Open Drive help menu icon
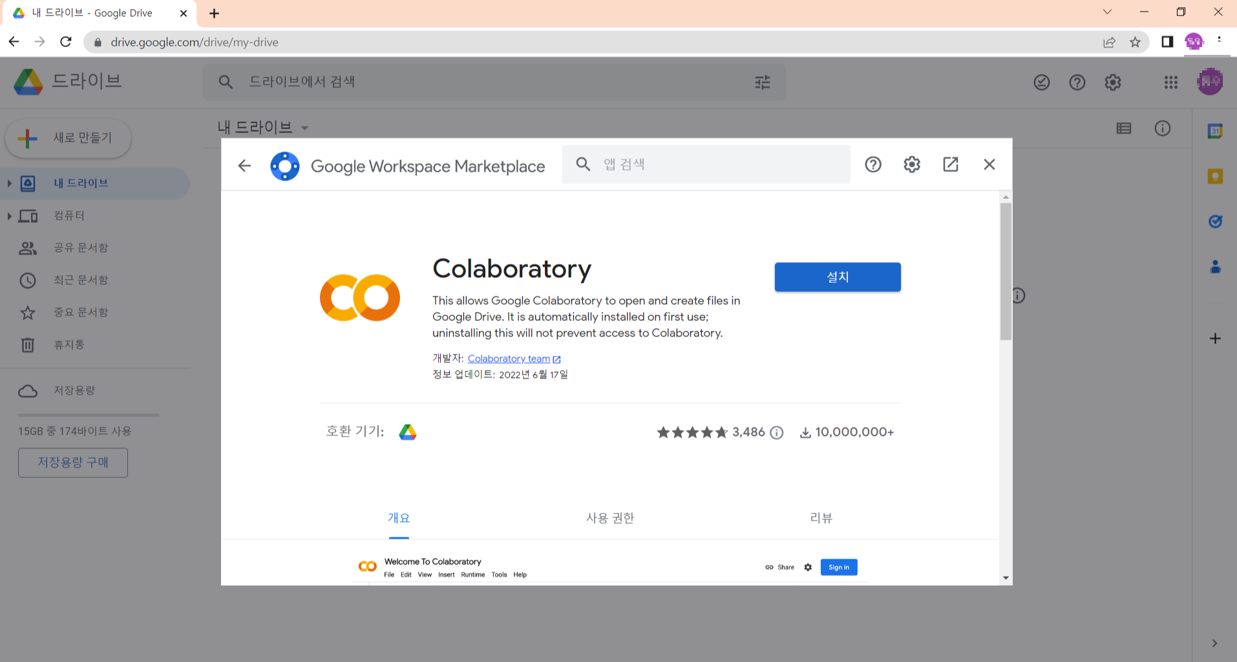Viewport: 1237px width, 662px height. click(x=1077, y=82)
